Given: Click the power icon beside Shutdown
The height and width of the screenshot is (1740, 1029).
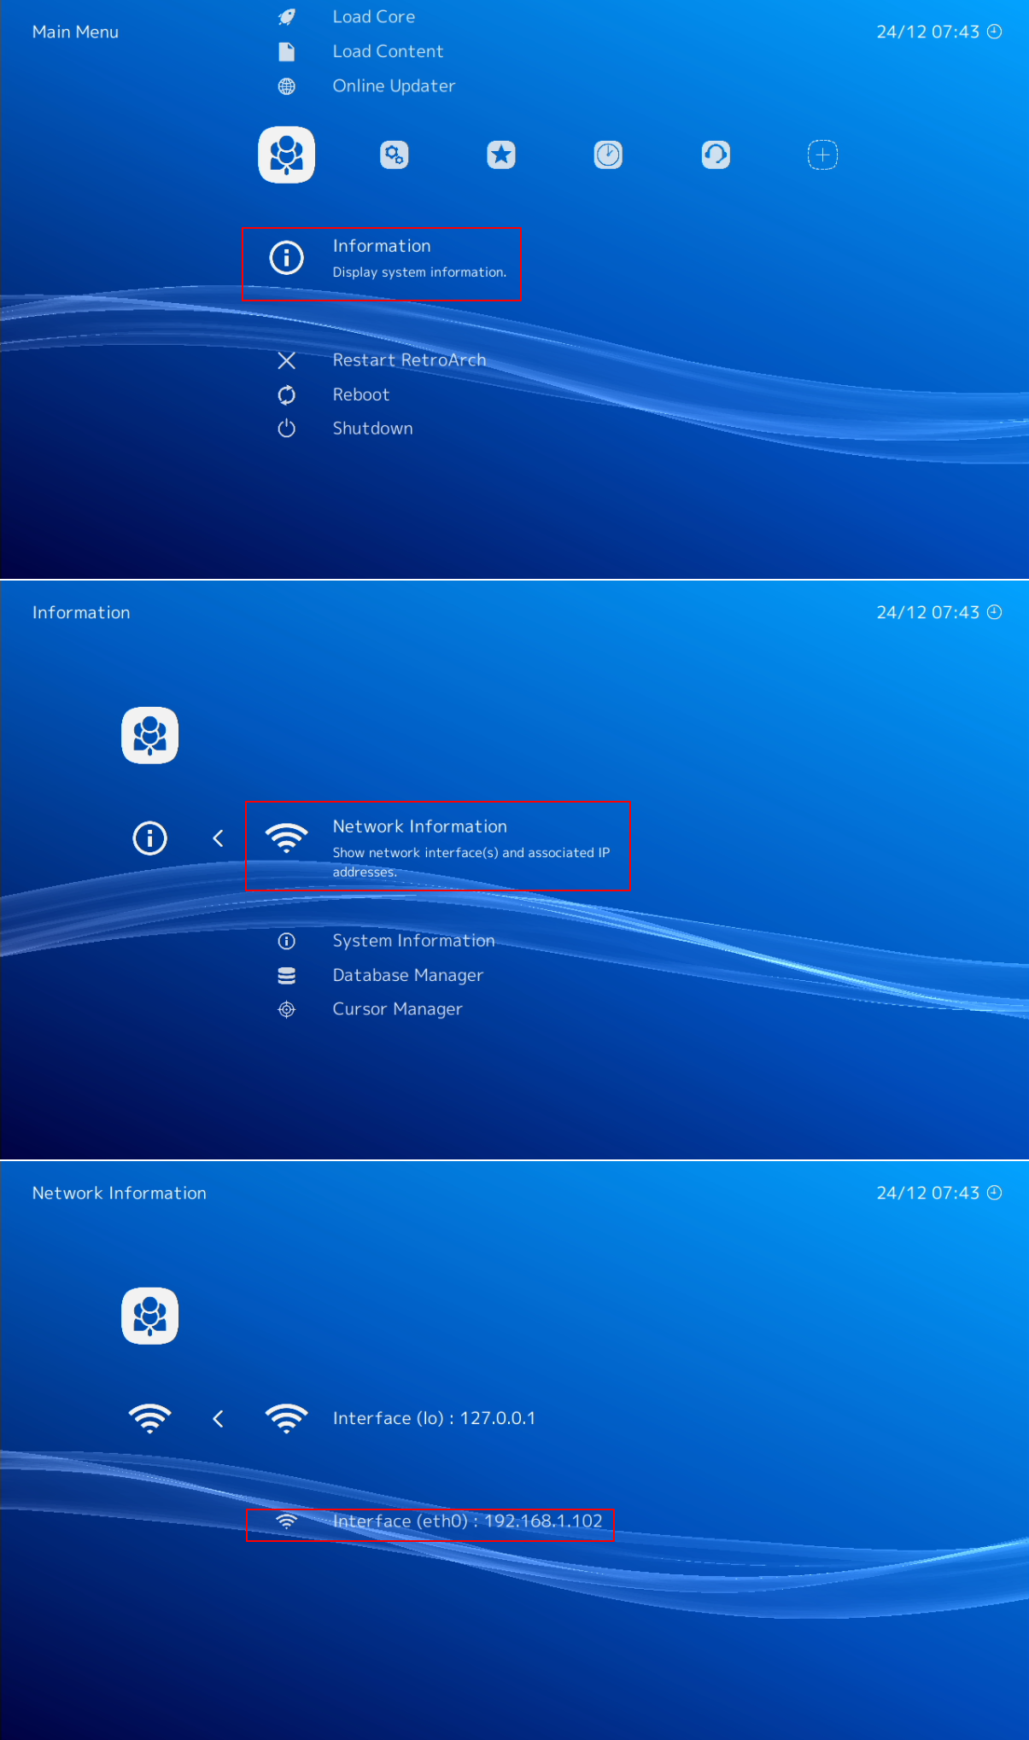Looking at the screenshot, I should (x=287, y=429).
